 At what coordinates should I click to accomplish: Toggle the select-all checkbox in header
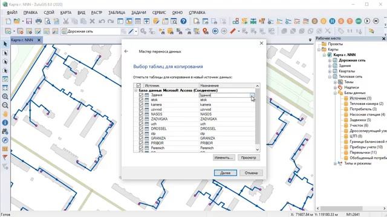[x=138, y=86]
